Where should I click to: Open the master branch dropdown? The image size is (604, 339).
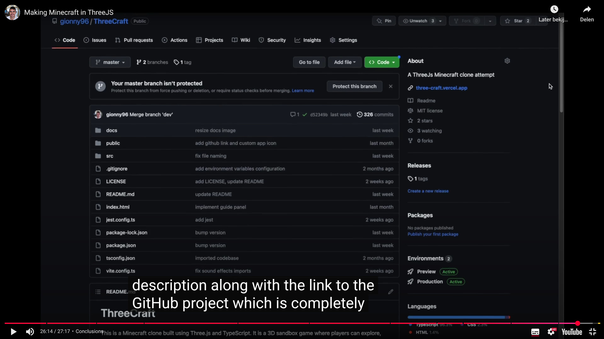[x=110, y=62]
